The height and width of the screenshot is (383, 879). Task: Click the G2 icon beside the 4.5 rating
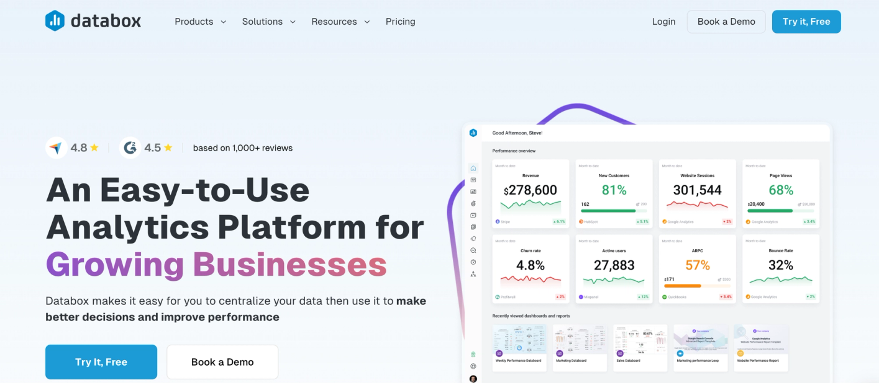130,147
